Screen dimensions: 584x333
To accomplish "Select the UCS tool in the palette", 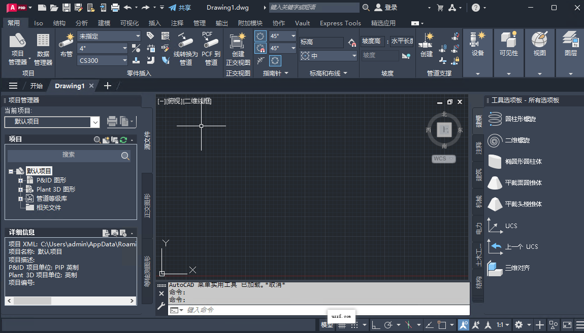I will click(x=511, y=226).
